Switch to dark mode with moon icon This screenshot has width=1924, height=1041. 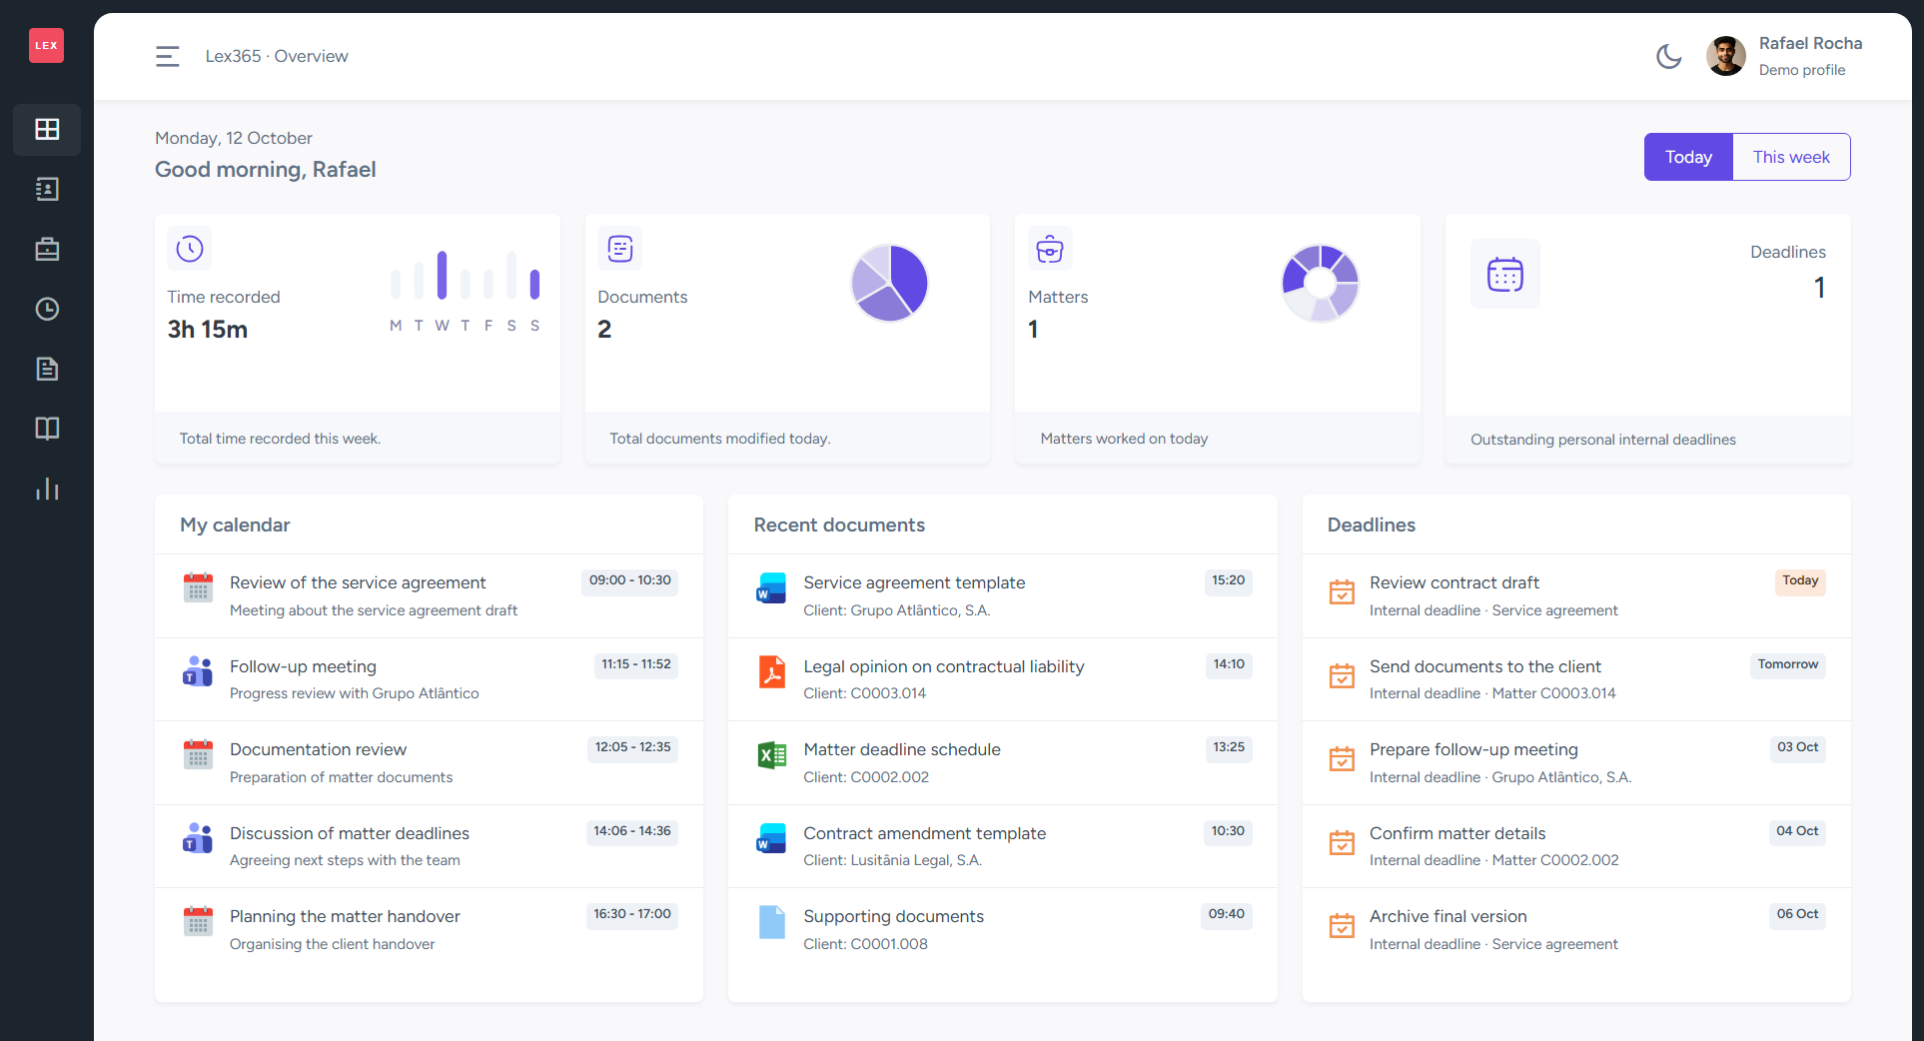pos(1668,56)
